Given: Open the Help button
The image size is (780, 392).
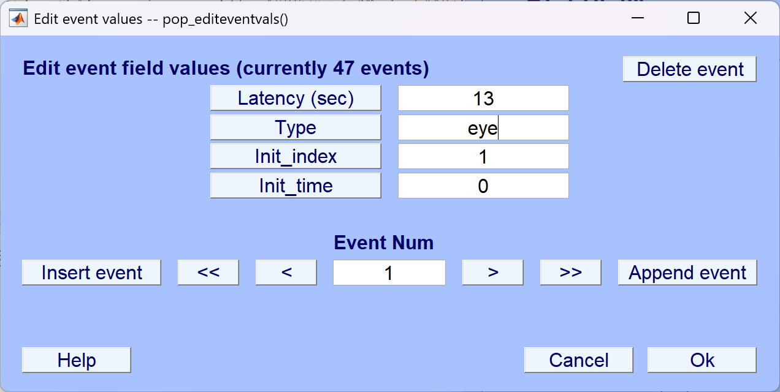Looking at the screenshot, I should click(x=77, y=360).
